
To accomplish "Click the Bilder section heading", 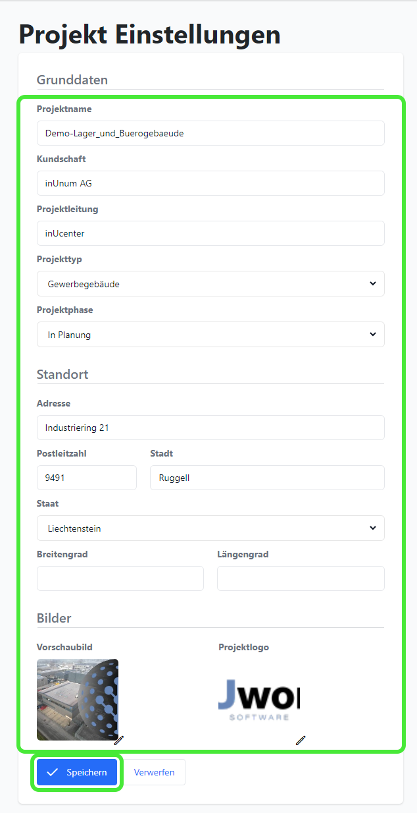I will [x=54, y=618].
